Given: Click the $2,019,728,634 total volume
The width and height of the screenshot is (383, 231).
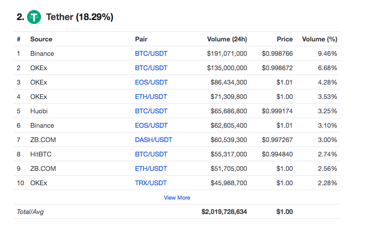Looking at the screenshot, I should [x=224, y=212].
